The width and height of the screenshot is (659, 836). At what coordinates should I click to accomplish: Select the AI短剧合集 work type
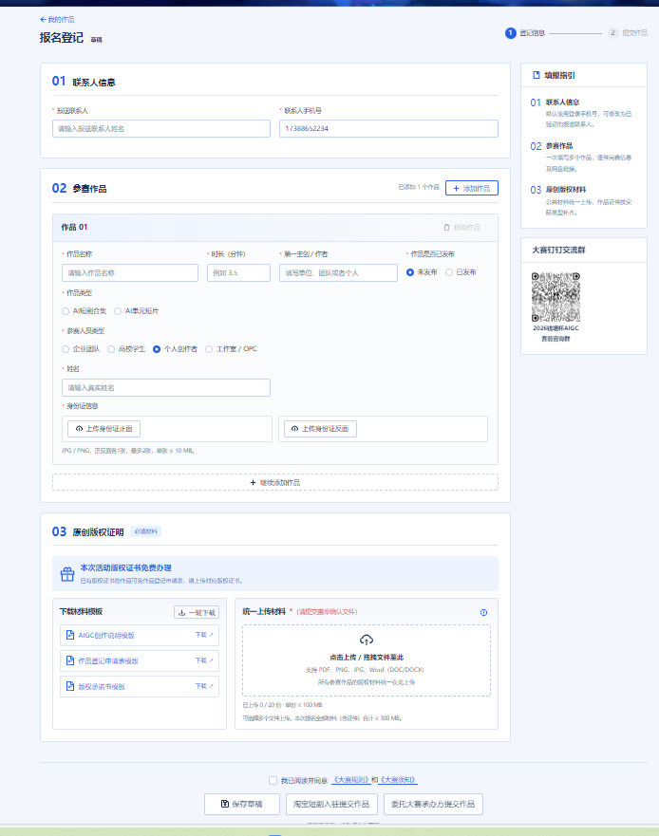66,311
